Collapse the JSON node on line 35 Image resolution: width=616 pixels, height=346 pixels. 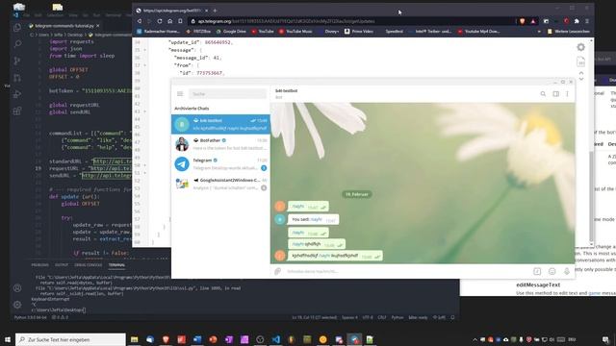pos(145,50)
